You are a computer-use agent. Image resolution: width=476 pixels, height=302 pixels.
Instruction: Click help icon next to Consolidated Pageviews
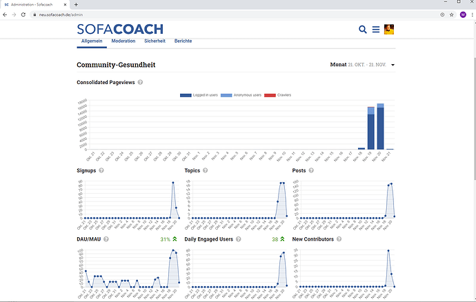(140, 82)
